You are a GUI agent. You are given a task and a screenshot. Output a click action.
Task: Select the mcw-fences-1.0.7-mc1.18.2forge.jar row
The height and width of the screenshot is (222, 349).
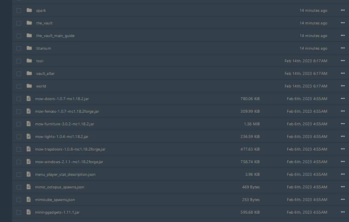(67, 111)
